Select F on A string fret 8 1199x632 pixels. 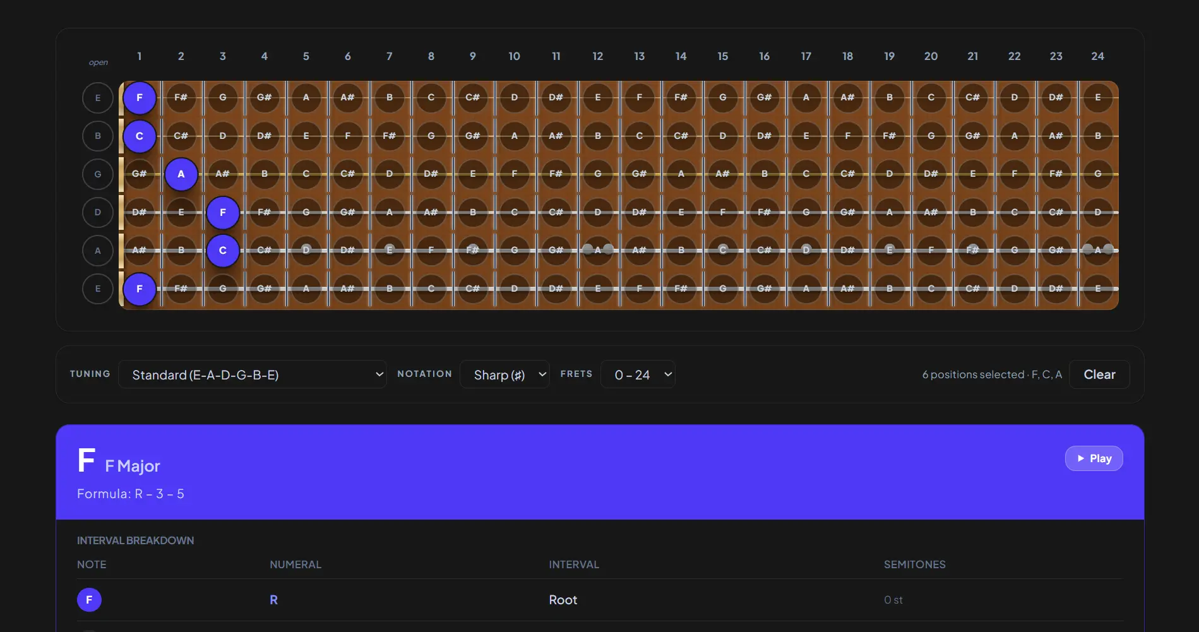[x=431, y=251]
